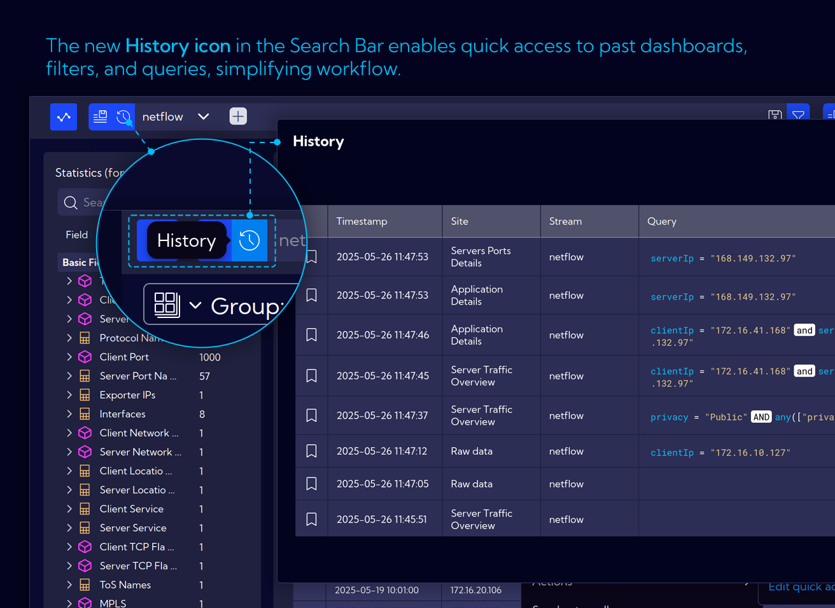The width and height of the screenshot is (835, 608).
Task: Bookmark the 11:45:51 Server Traffic Overview entry
Action: (311, 520)
